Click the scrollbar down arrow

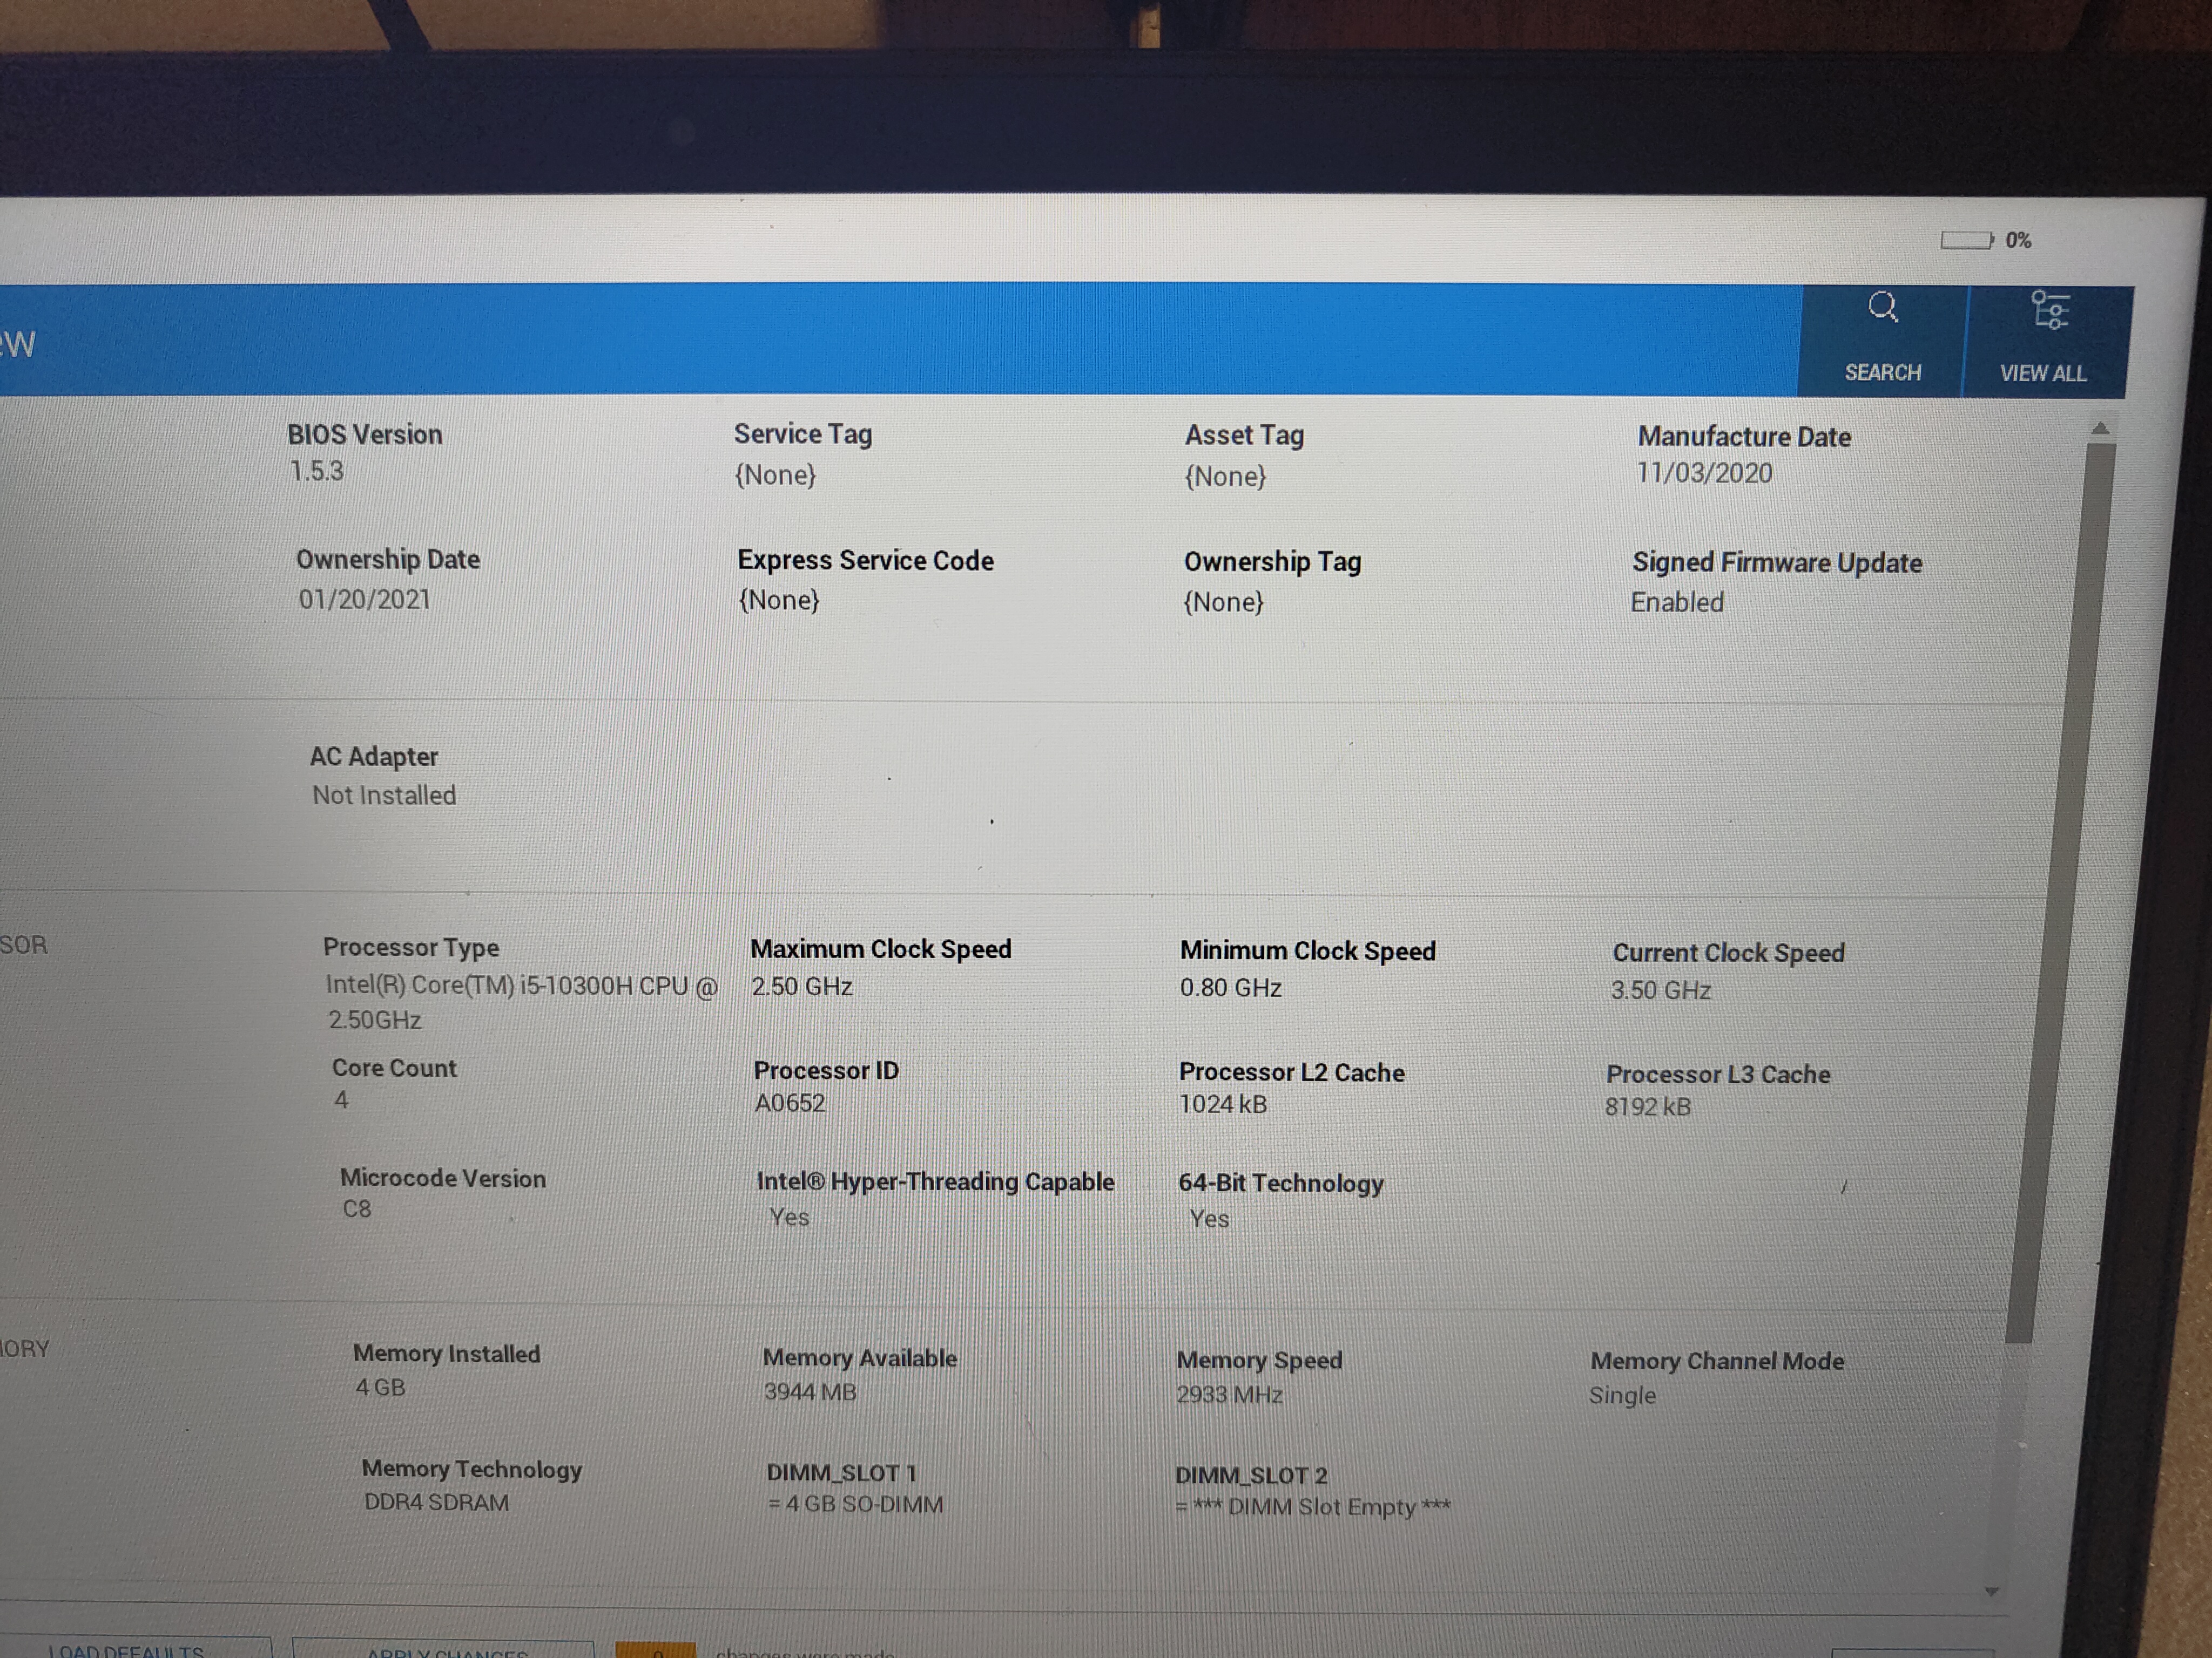tap(1991, 1591)
